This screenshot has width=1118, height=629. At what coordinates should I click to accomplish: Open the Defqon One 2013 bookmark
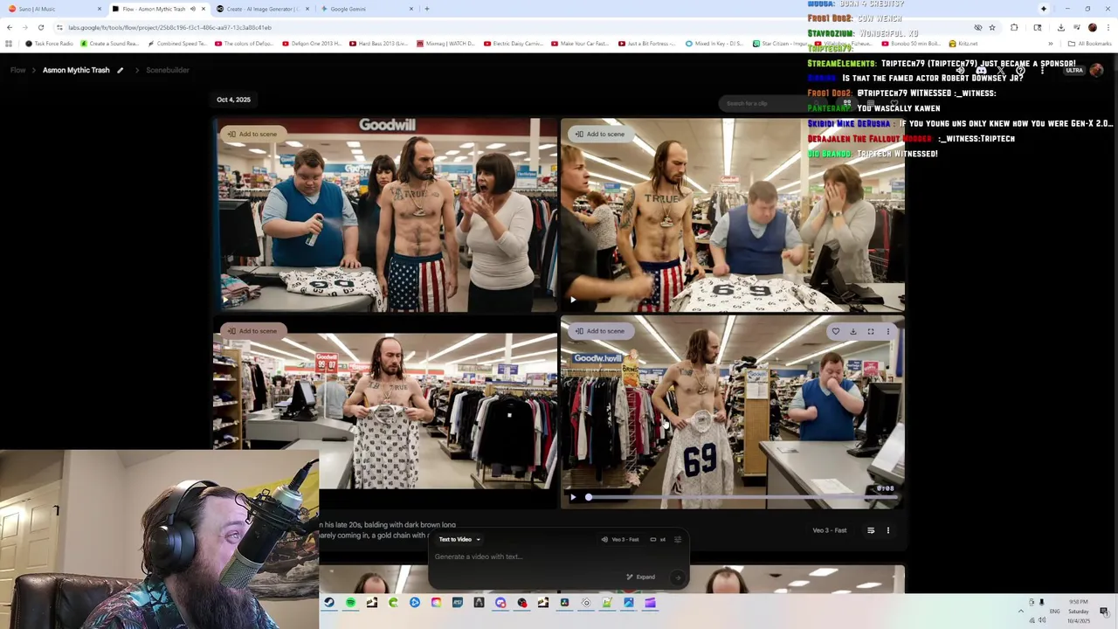[312, 44]
